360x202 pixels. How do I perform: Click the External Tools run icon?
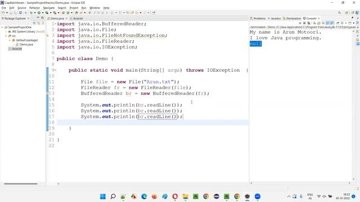[x=55, y=13]
